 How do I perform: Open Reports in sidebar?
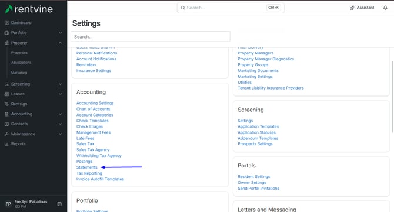[x=18, y=144]
